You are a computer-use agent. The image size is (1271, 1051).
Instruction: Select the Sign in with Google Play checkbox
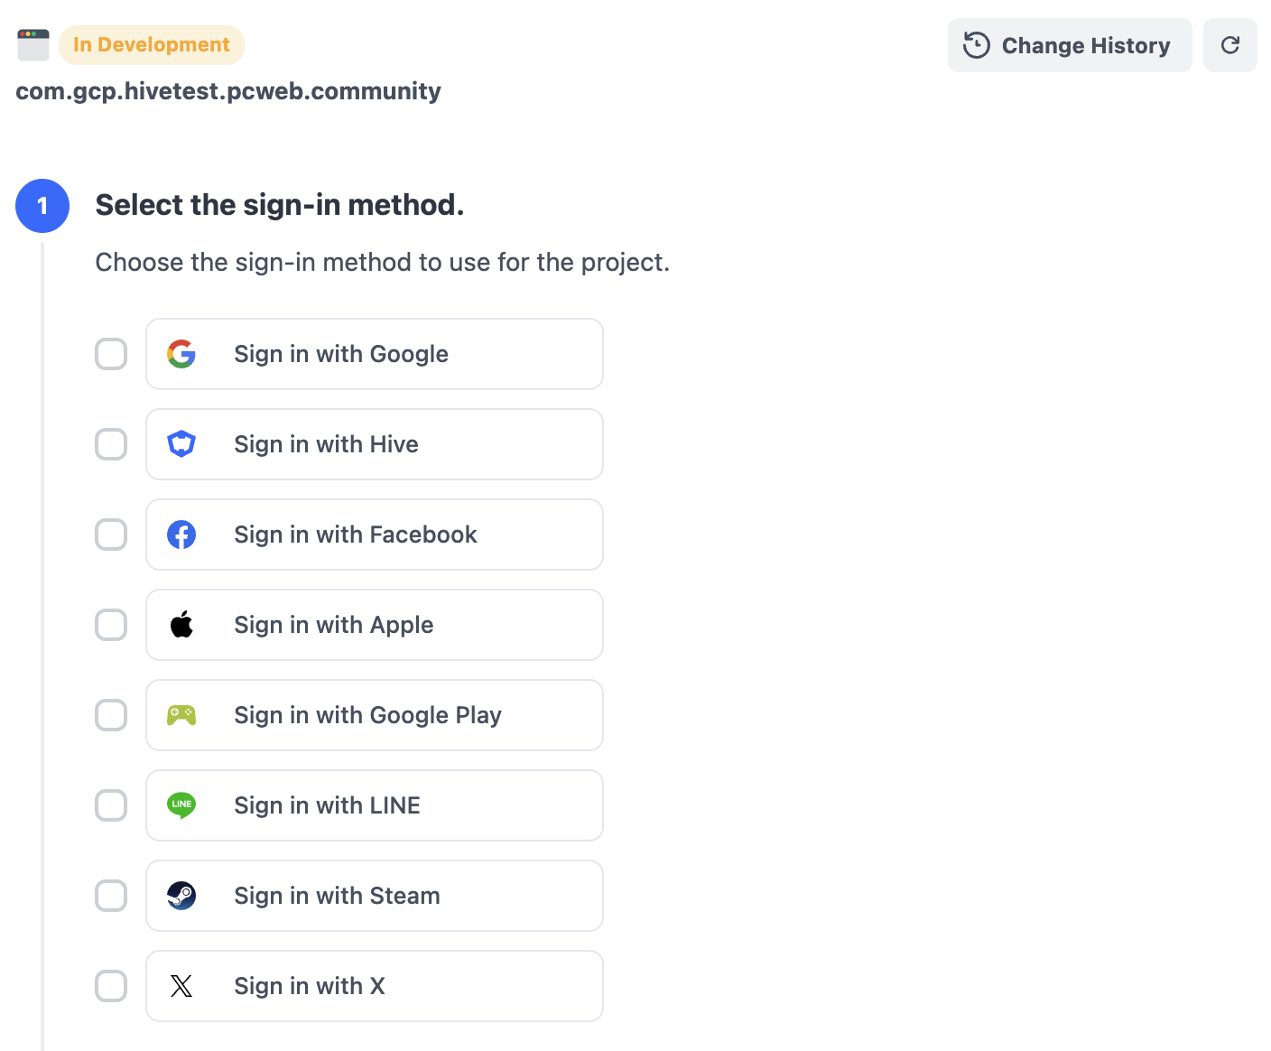111,715
